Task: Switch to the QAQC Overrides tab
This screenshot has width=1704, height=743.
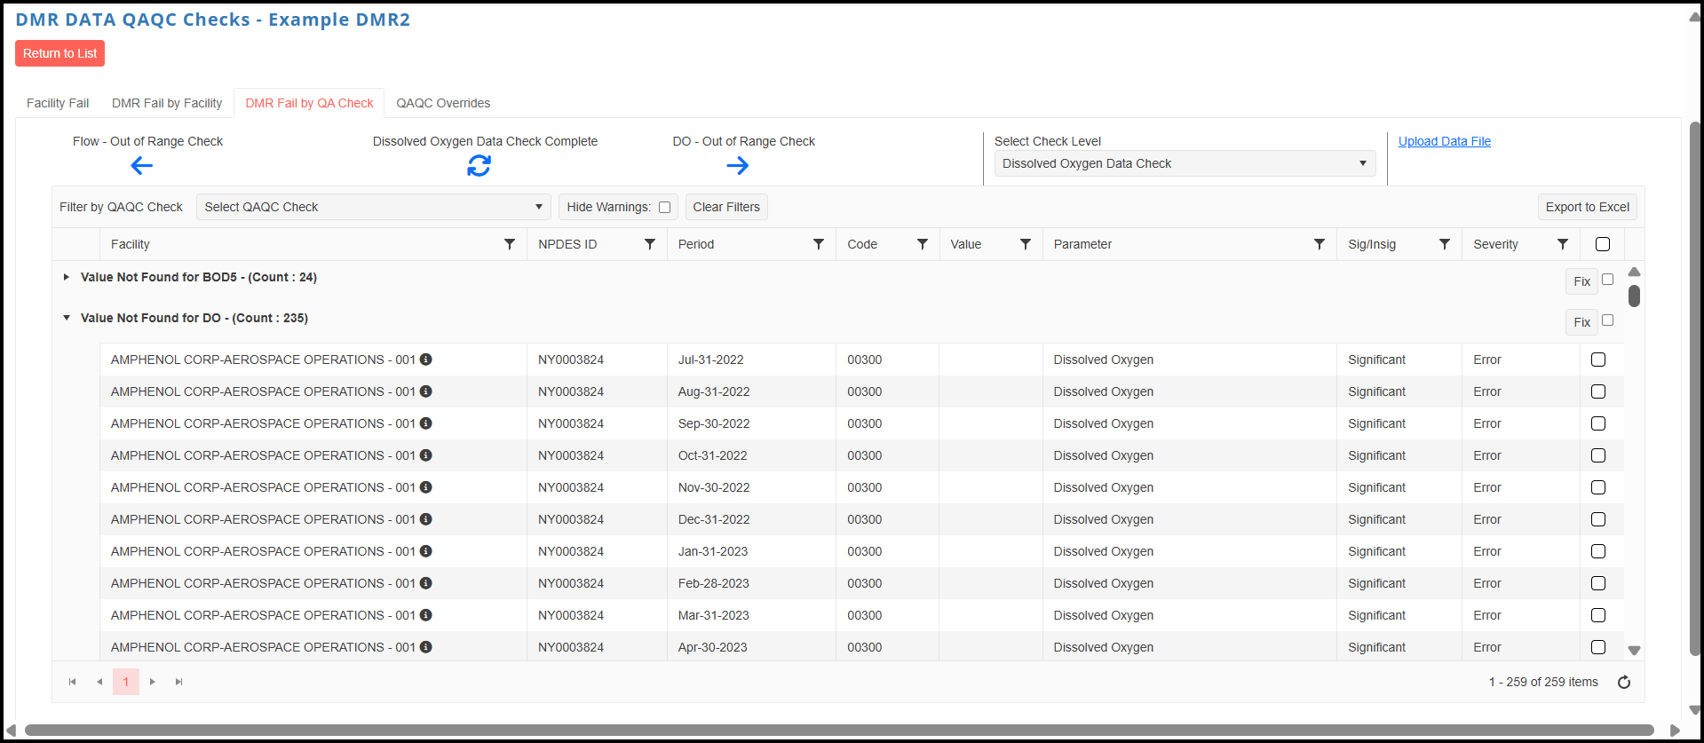Action: point(443,103)
